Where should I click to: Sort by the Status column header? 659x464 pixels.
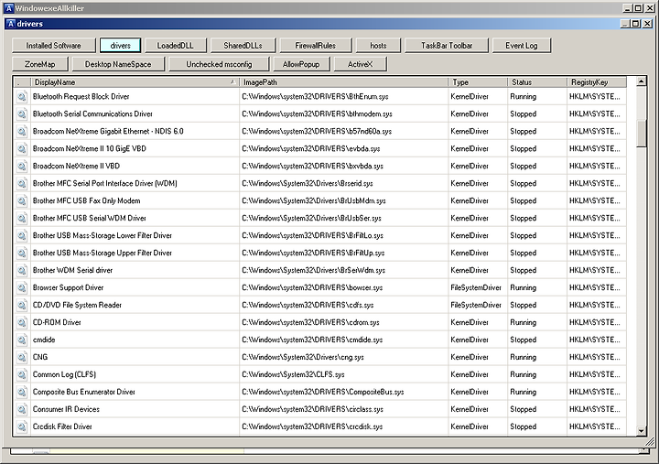coord(536,82)
